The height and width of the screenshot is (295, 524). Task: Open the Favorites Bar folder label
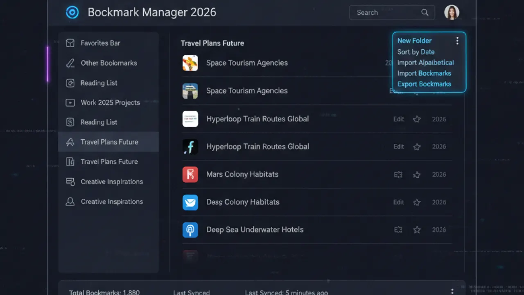[100, 43]
